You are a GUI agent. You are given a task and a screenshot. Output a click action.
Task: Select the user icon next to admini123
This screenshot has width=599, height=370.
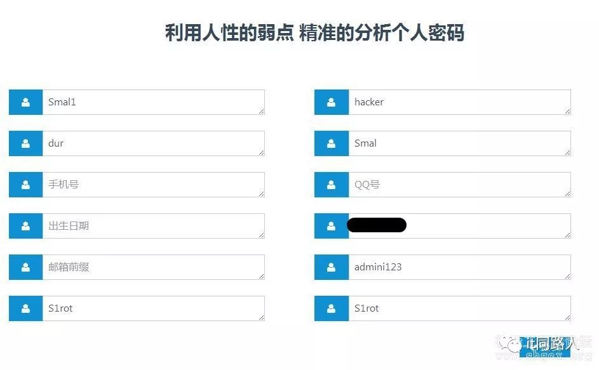331,267
